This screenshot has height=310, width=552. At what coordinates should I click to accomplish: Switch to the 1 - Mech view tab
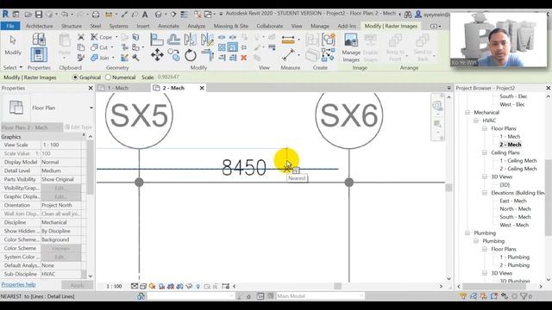[118, 88]
